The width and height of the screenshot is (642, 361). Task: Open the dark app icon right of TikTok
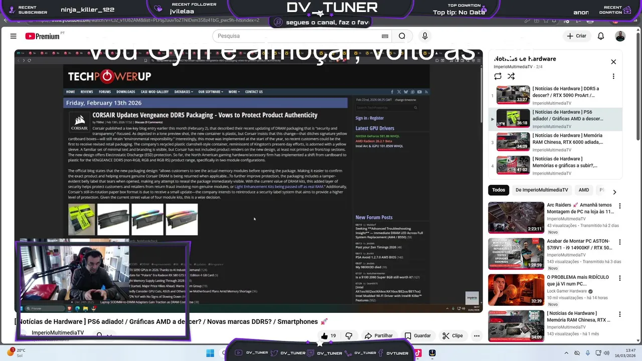(432, 353)
